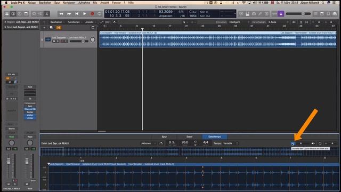The height and width of the screenshot is (192, 341).
Task: Open the Library panel icon
Action: click(x=7, y=14)
